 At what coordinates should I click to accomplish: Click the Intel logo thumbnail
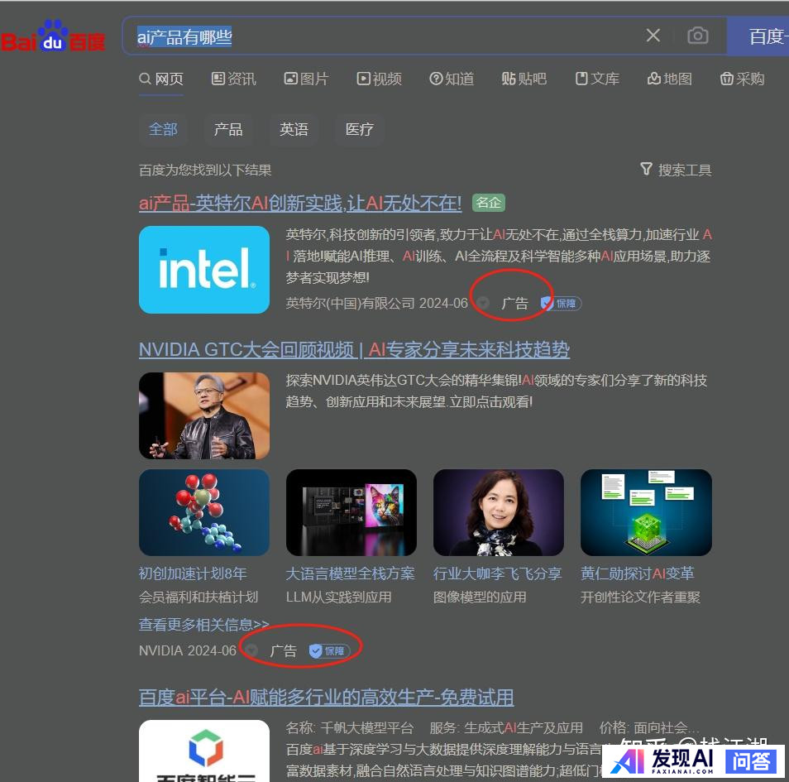pos(204,270)
